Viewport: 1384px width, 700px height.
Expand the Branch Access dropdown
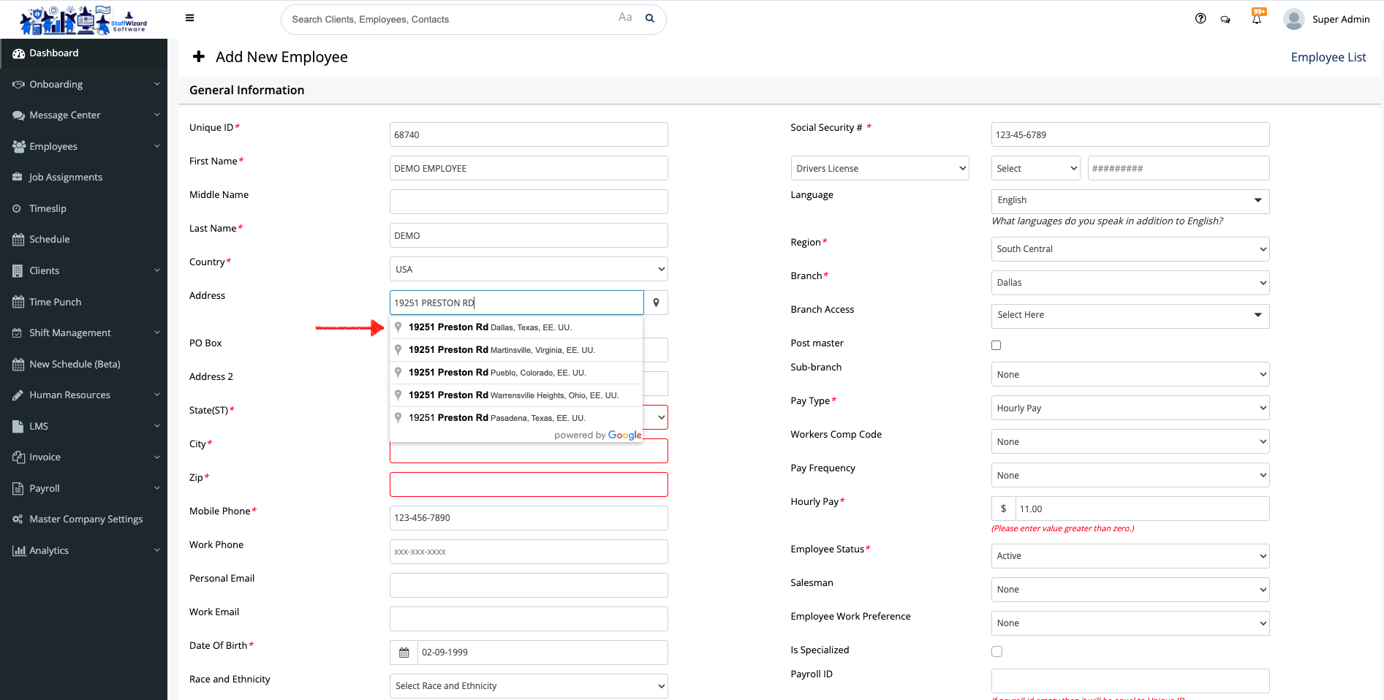[x=1130, y=315]
